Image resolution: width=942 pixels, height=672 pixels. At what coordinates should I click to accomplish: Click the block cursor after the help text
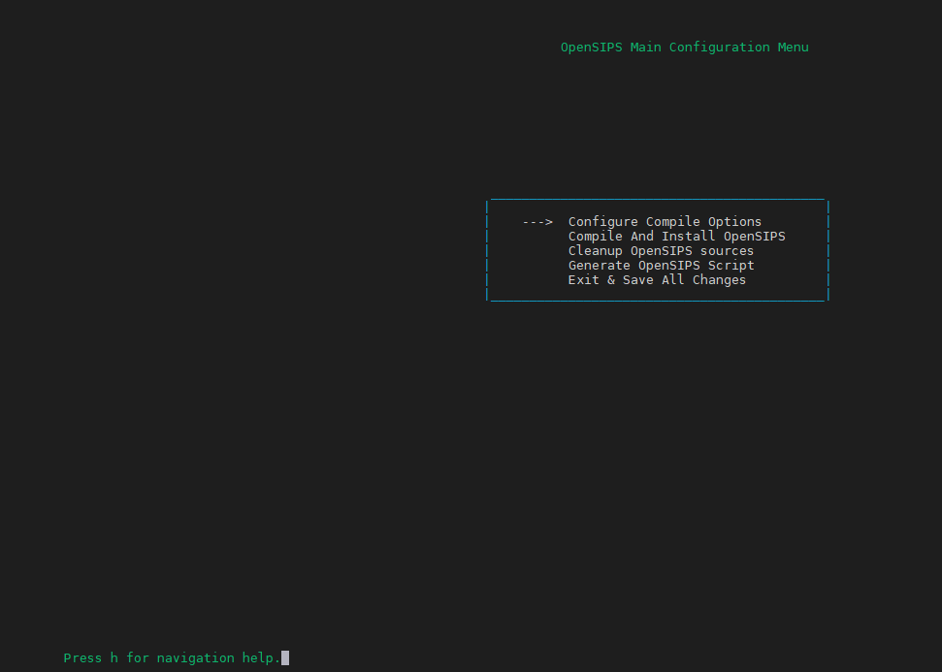[x=285, y=657]
